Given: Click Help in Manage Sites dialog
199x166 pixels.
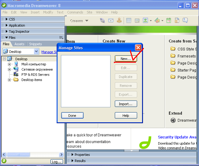Looking at the screenshot, I should coord(126,116).
